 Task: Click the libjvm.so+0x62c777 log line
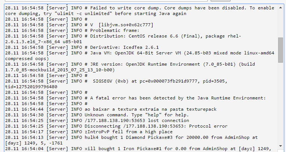pyautogui.click(x=79, y=25)
